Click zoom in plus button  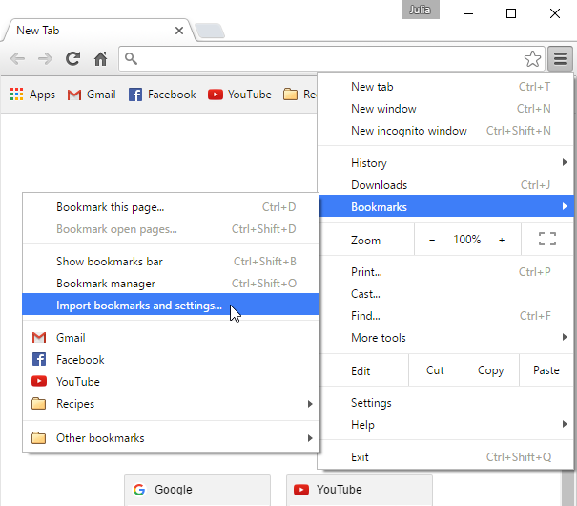(502, 240)
